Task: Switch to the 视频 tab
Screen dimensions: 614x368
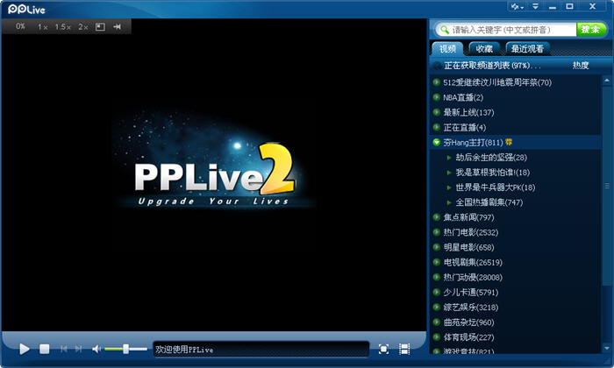Action: coord(447,49)
